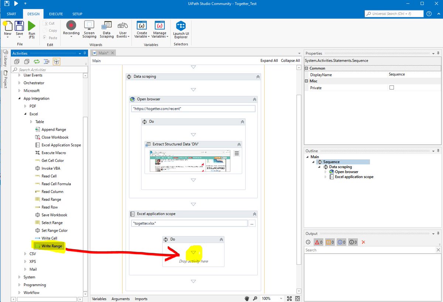Open the Library side tab
This screenshot has width=443, height=302.
tap(5, 58)
